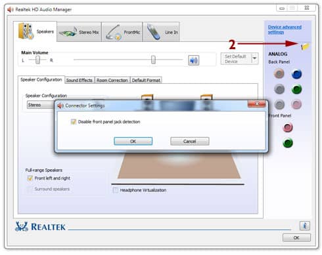322x255 pixels.
Task: Switch to the FrontMic tab
Action: 122,32
